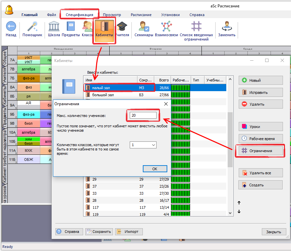Open Список введенных ограничений icon
Viewport: 291px width, 252px height.
196,27
